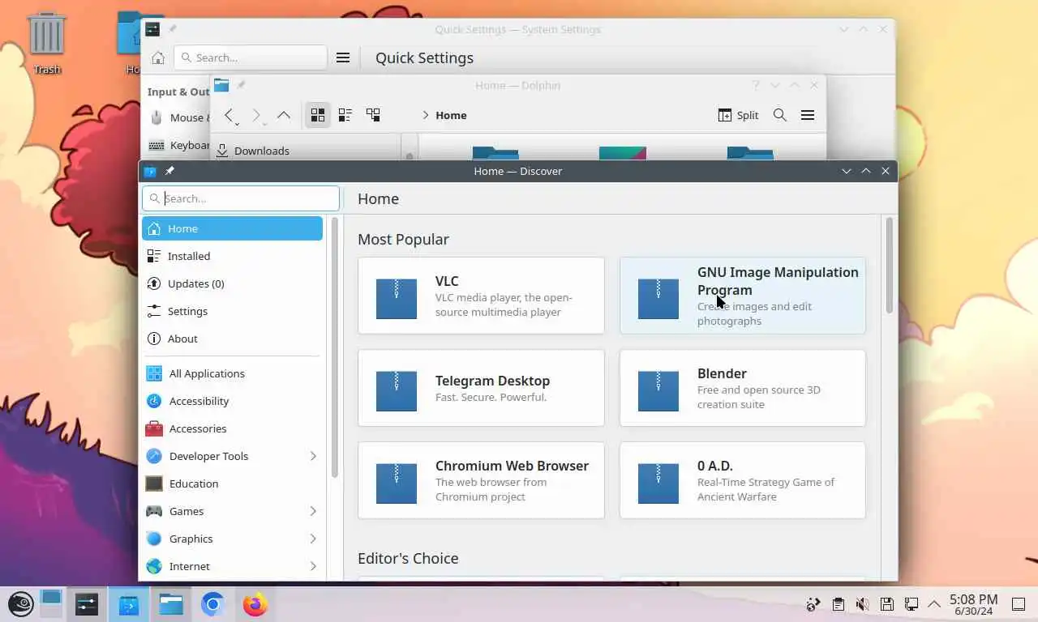Select Home in Discover sidebar
Viewport: 1038px width, 622px height.
click(232, 228)
